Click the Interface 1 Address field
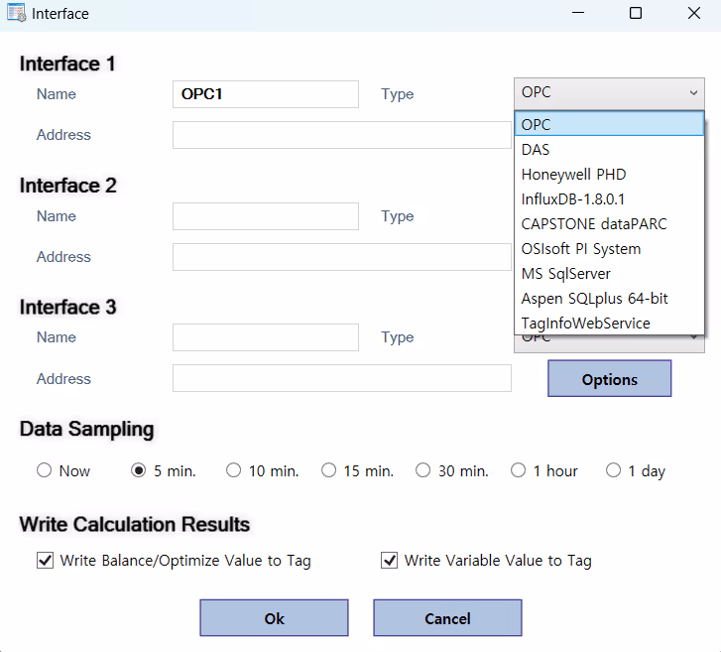Screen dimensions: 721x652 coord(342,135)
